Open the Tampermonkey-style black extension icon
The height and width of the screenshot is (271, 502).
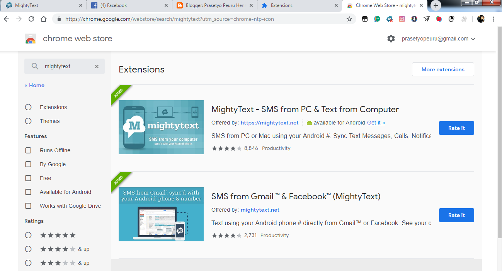[x=365, y=19]
